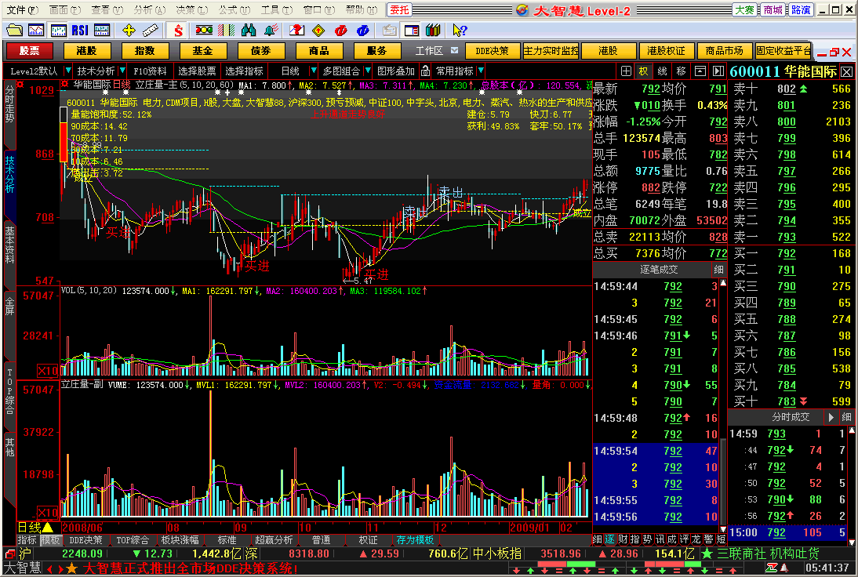Toggle the padlock chart lock
The height and width of the screenshot is (577, 858).
pos(425,71)
